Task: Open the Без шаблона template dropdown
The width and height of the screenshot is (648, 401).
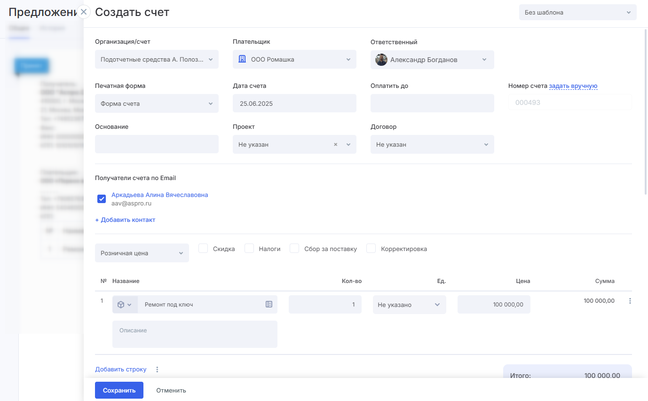Action: tap(577, 13)
